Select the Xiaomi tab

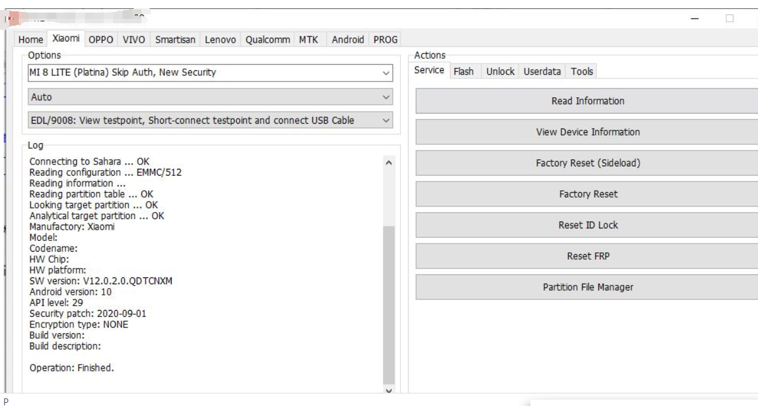(x=66, y=38)
